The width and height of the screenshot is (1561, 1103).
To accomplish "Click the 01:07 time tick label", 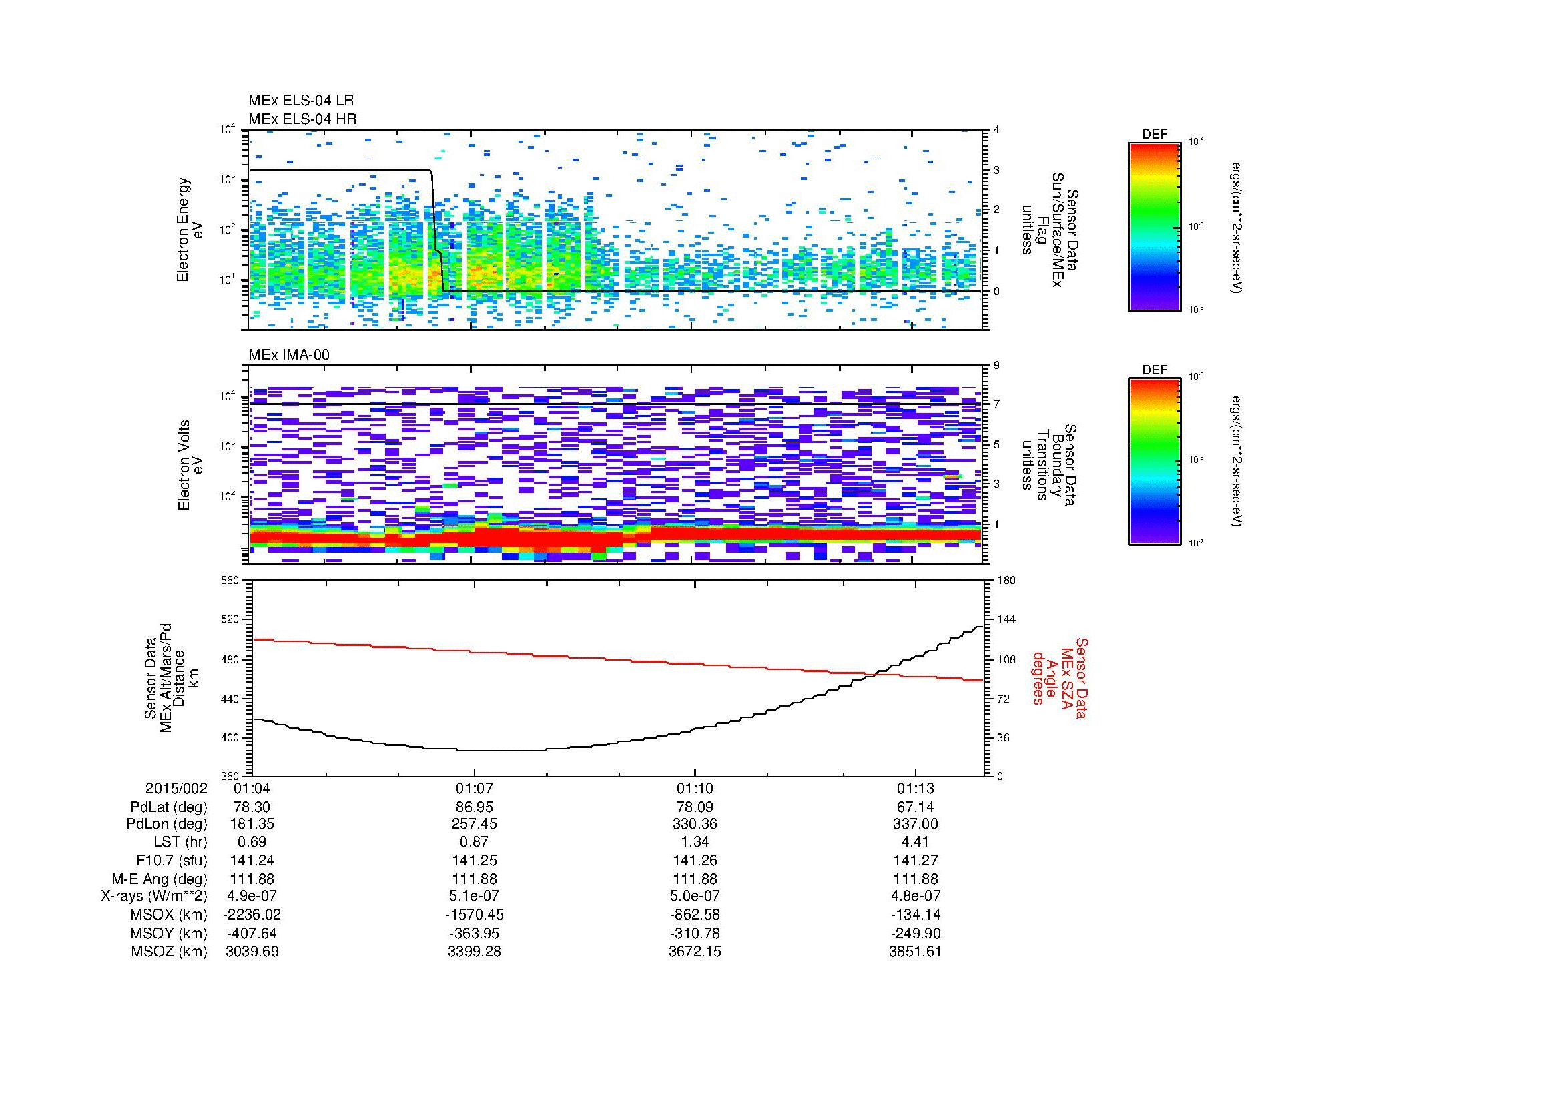I will [x=474, y=788].
